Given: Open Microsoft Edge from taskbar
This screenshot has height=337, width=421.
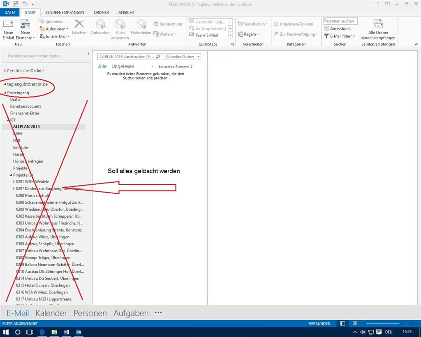Looking at the screenshot, I should click(x=42, y=332).
